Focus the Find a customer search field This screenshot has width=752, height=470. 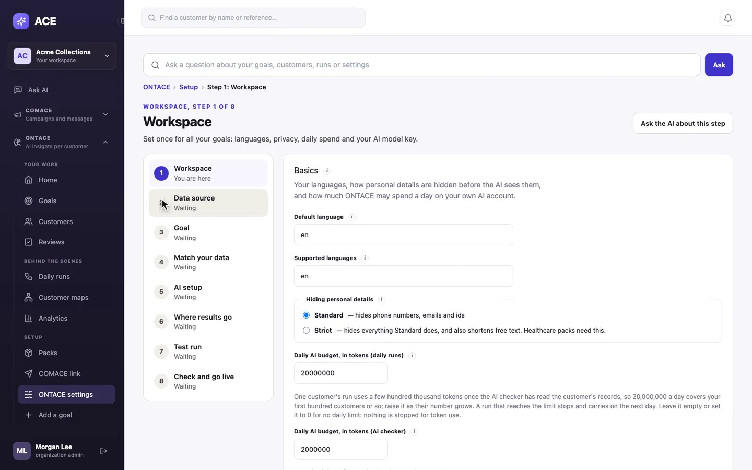tap(253, 18)
